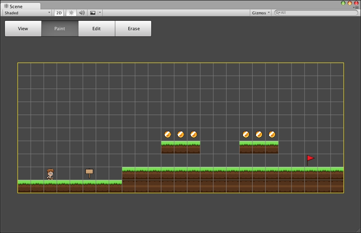Switch to Erase mode
The width and height of the screenshot is (361, 233).
[133, 29]
